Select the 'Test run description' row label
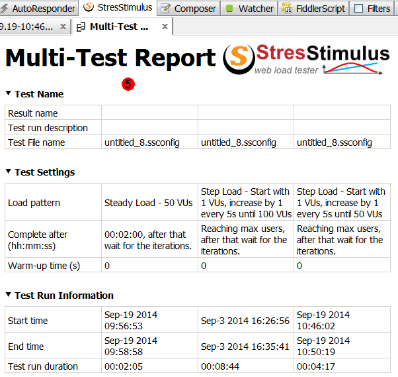This screenshot has width=398, height=377. pos(48,128)
